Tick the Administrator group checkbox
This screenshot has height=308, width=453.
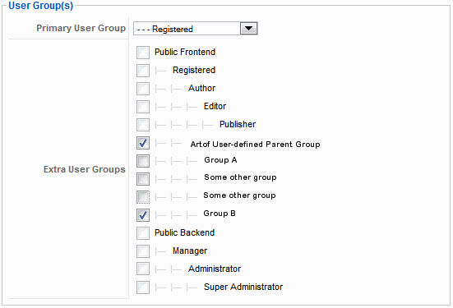point(143,269)
